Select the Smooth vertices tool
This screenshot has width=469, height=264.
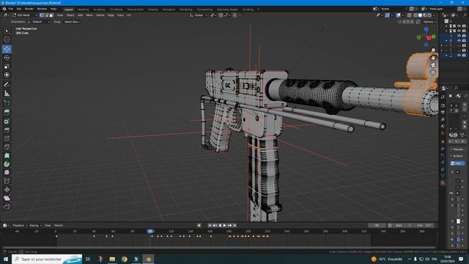click(7, 172)
